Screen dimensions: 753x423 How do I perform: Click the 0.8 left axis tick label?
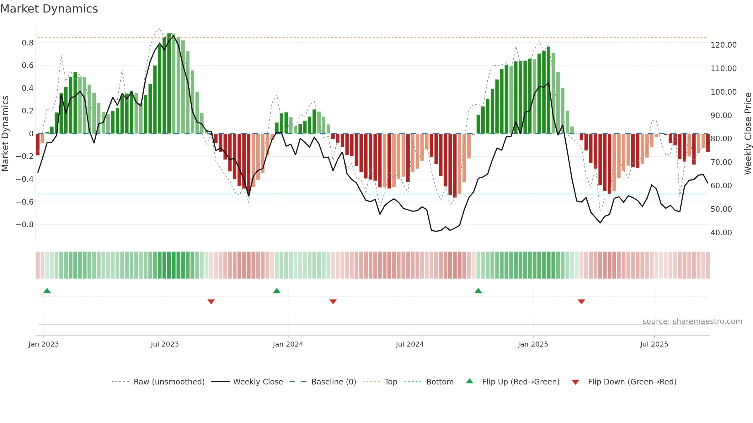tap(28, 43)
